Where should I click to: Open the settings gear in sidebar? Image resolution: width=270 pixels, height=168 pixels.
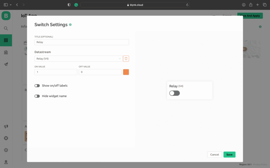(x=6, y=150)
